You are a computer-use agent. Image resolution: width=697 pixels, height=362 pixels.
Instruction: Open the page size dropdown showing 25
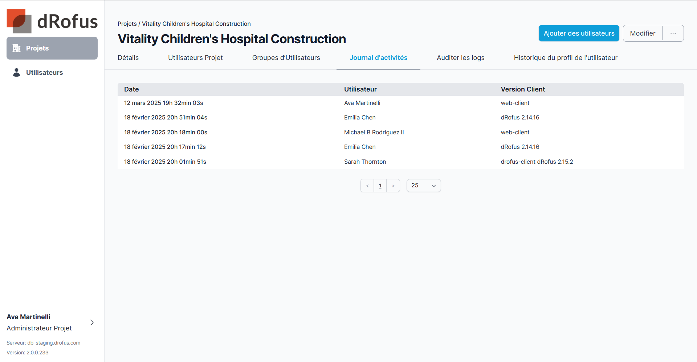(x=424, y=186)
